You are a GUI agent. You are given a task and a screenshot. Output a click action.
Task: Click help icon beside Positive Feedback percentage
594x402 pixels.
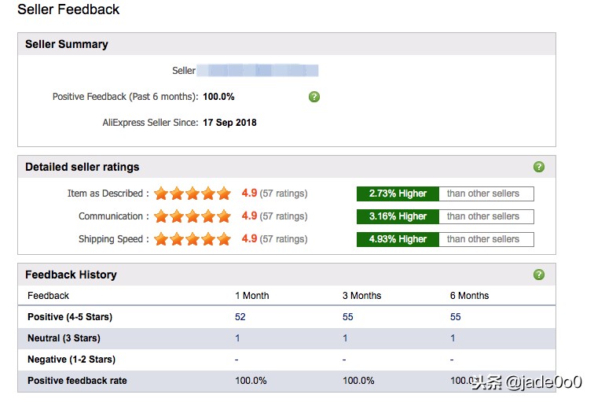click(x=314, y=97)
